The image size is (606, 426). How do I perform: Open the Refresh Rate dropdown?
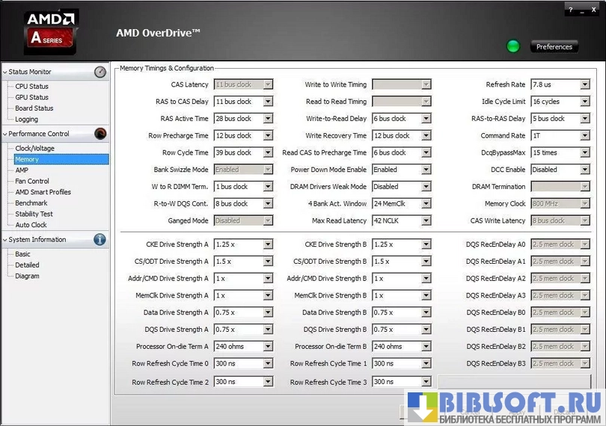pos(584,84)
